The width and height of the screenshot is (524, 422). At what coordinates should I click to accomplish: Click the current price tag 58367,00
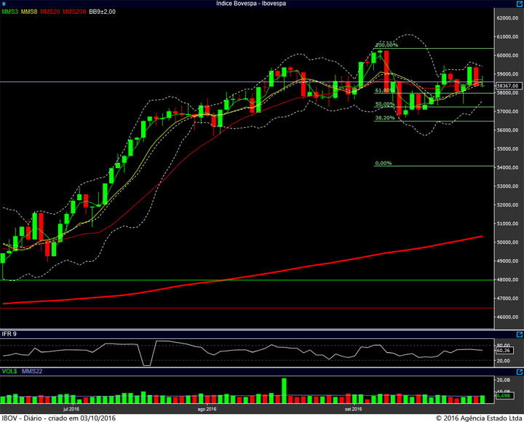(508, 86)
